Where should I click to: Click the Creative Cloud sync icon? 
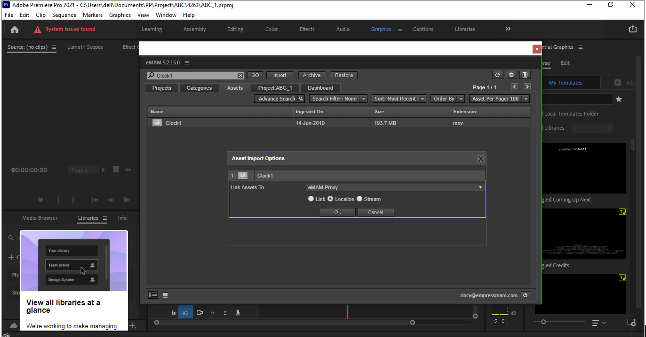14,325
